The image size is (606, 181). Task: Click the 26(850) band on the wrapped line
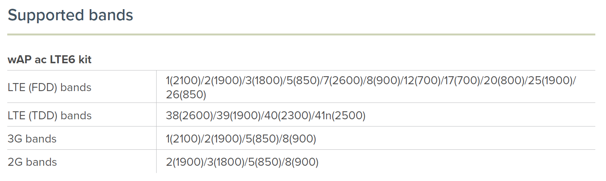tap(186, 95)
